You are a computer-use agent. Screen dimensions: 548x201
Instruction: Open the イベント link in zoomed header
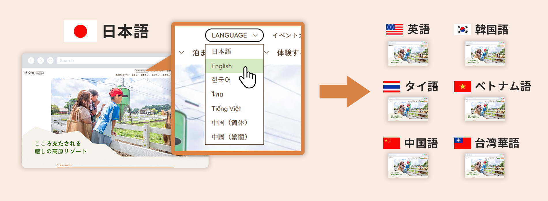tap(287, 35)
